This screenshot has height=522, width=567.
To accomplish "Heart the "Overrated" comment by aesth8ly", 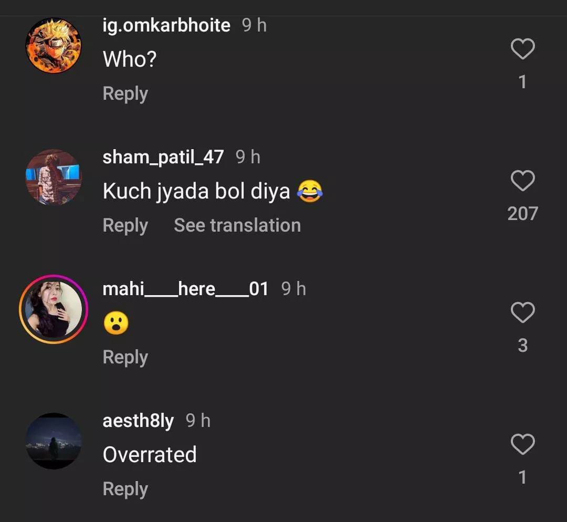I will [522, 445].
